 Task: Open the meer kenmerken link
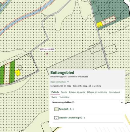(58, 82)
